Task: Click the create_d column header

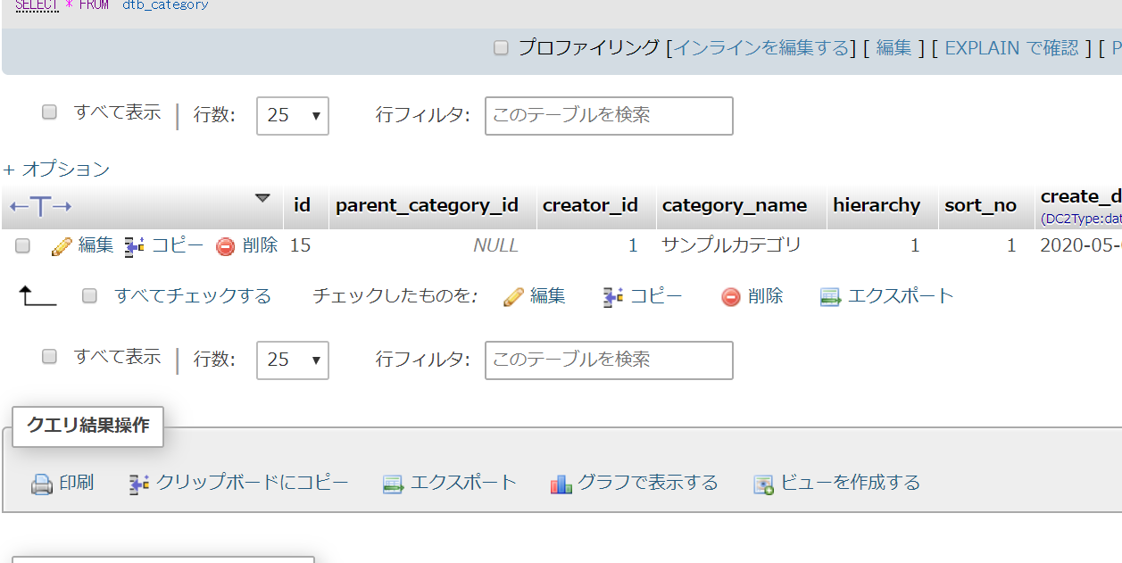Action: pyautogui.click(x=1081, y=196)
